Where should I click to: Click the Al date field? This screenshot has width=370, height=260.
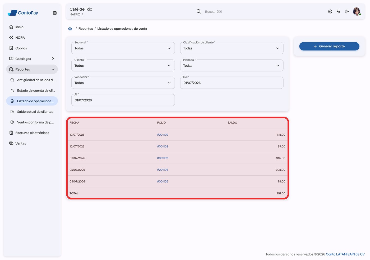click(x=123, y=100)
